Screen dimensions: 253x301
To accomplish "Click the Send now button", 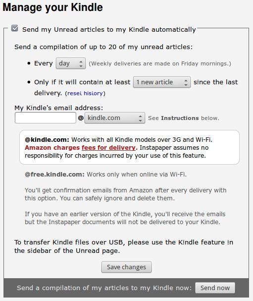I will tap(215, 288).
